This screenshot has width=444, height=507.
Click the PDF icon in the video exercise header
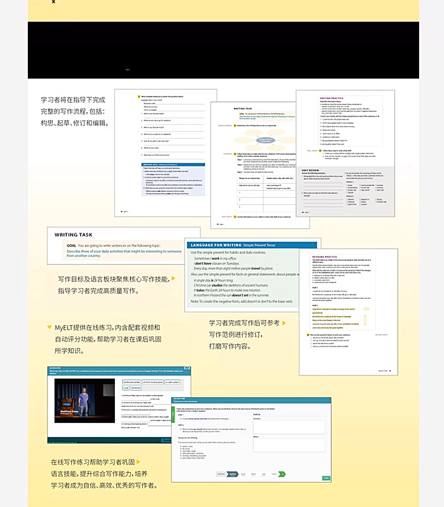pyautogui.click(x=187, y=368)
